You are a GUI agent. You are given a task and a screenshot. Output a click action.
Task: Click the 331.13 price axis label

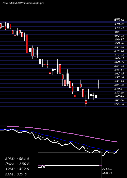[119, 81]
